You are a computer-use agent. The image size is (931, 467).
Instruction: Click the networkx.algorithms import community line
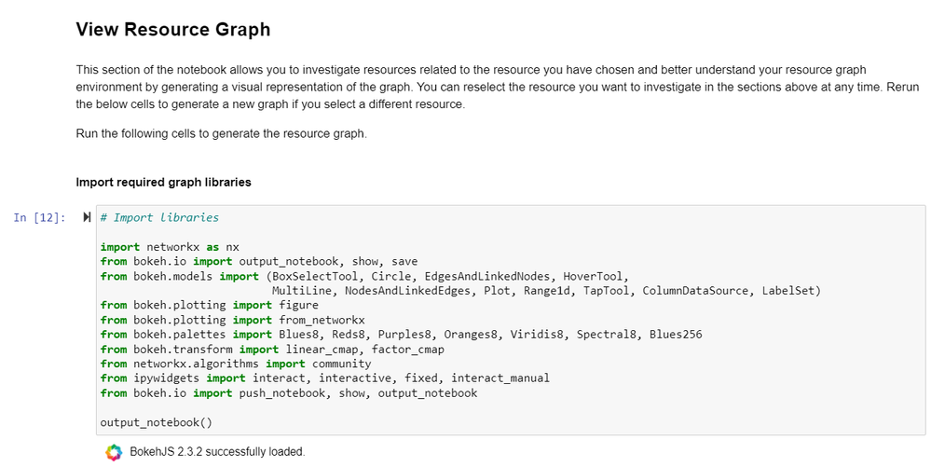[236, 364]
